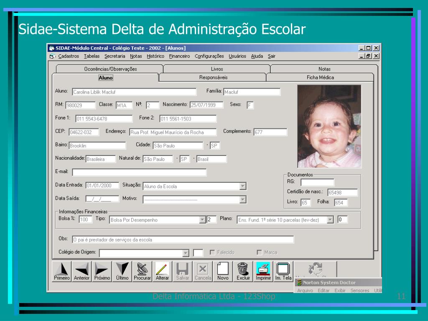
Task: Switch to Ocorrências/Observações tab
Action: point(110,69)
